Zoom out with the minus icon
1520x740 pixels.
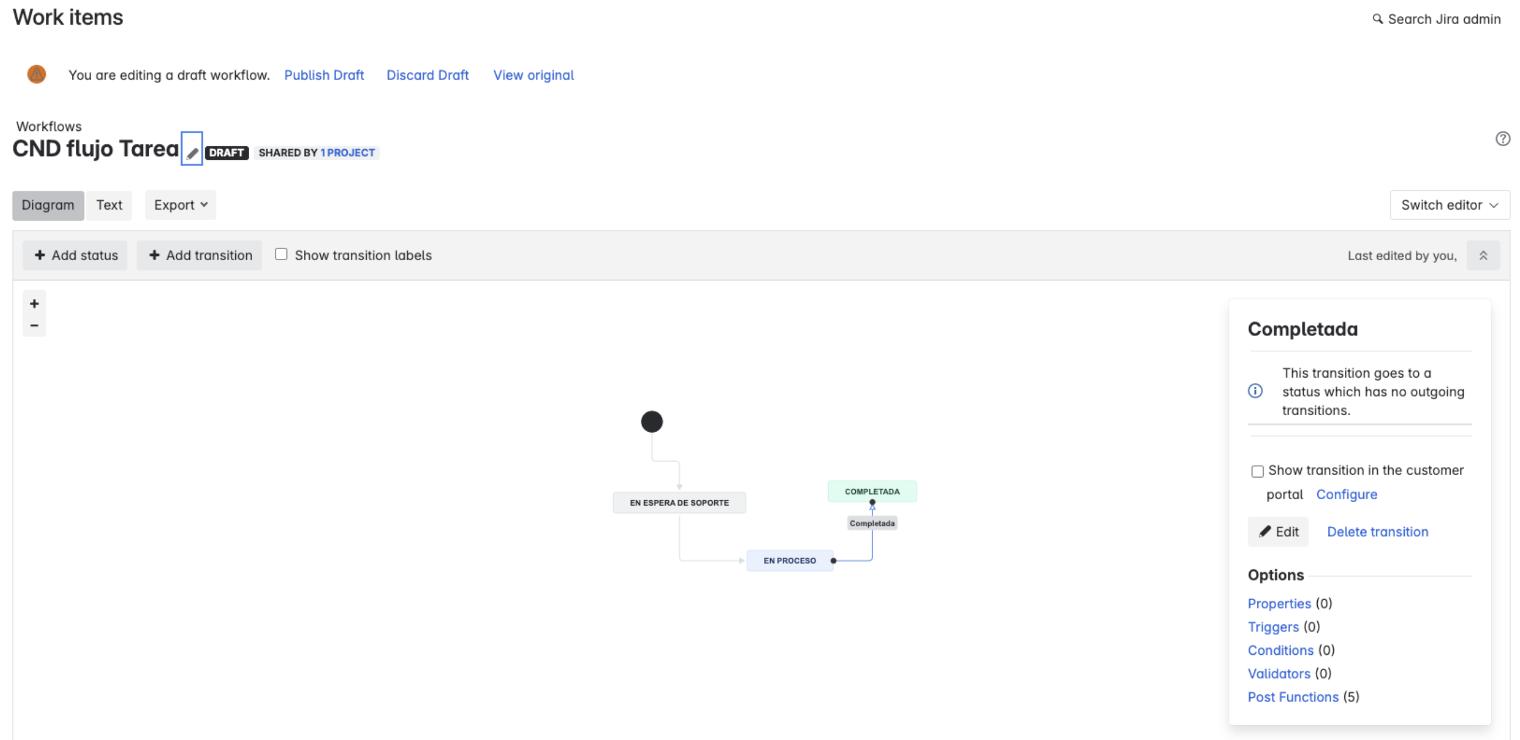(34, 325)
